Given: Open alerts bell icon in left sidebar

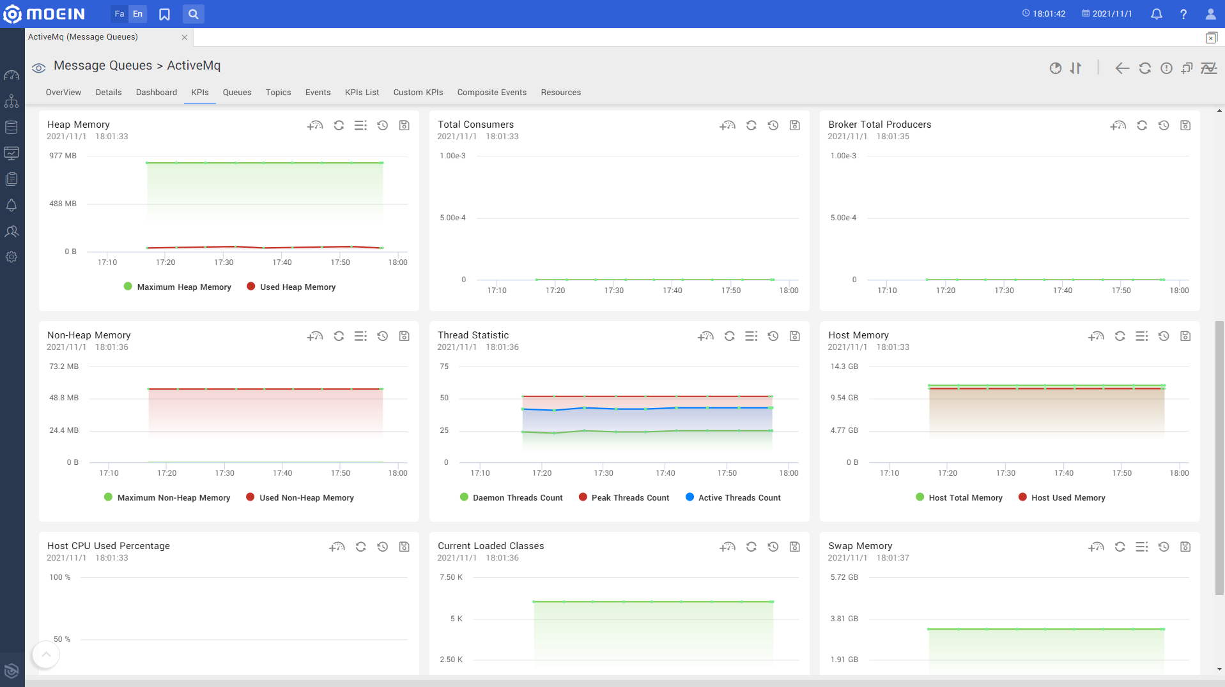Looking at the screenshot, I should coord(12,205).
